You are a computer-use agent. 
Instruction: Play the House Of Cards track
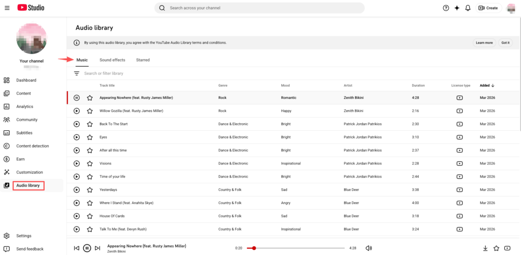76,216
